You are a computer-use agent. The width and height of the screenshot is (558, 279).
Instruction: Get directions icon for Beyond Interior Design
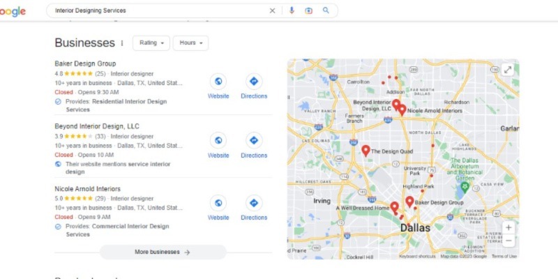(254, 141)
